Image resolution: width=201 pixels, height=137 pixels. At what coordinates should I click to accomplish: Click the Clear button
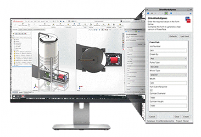coord(177,117)
